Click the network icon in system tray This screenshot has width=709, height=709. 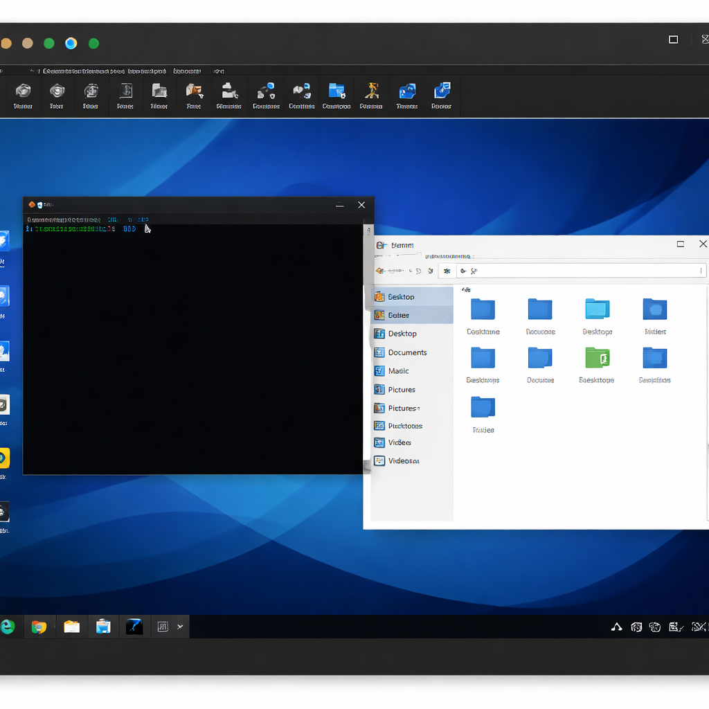pos(616,627)
